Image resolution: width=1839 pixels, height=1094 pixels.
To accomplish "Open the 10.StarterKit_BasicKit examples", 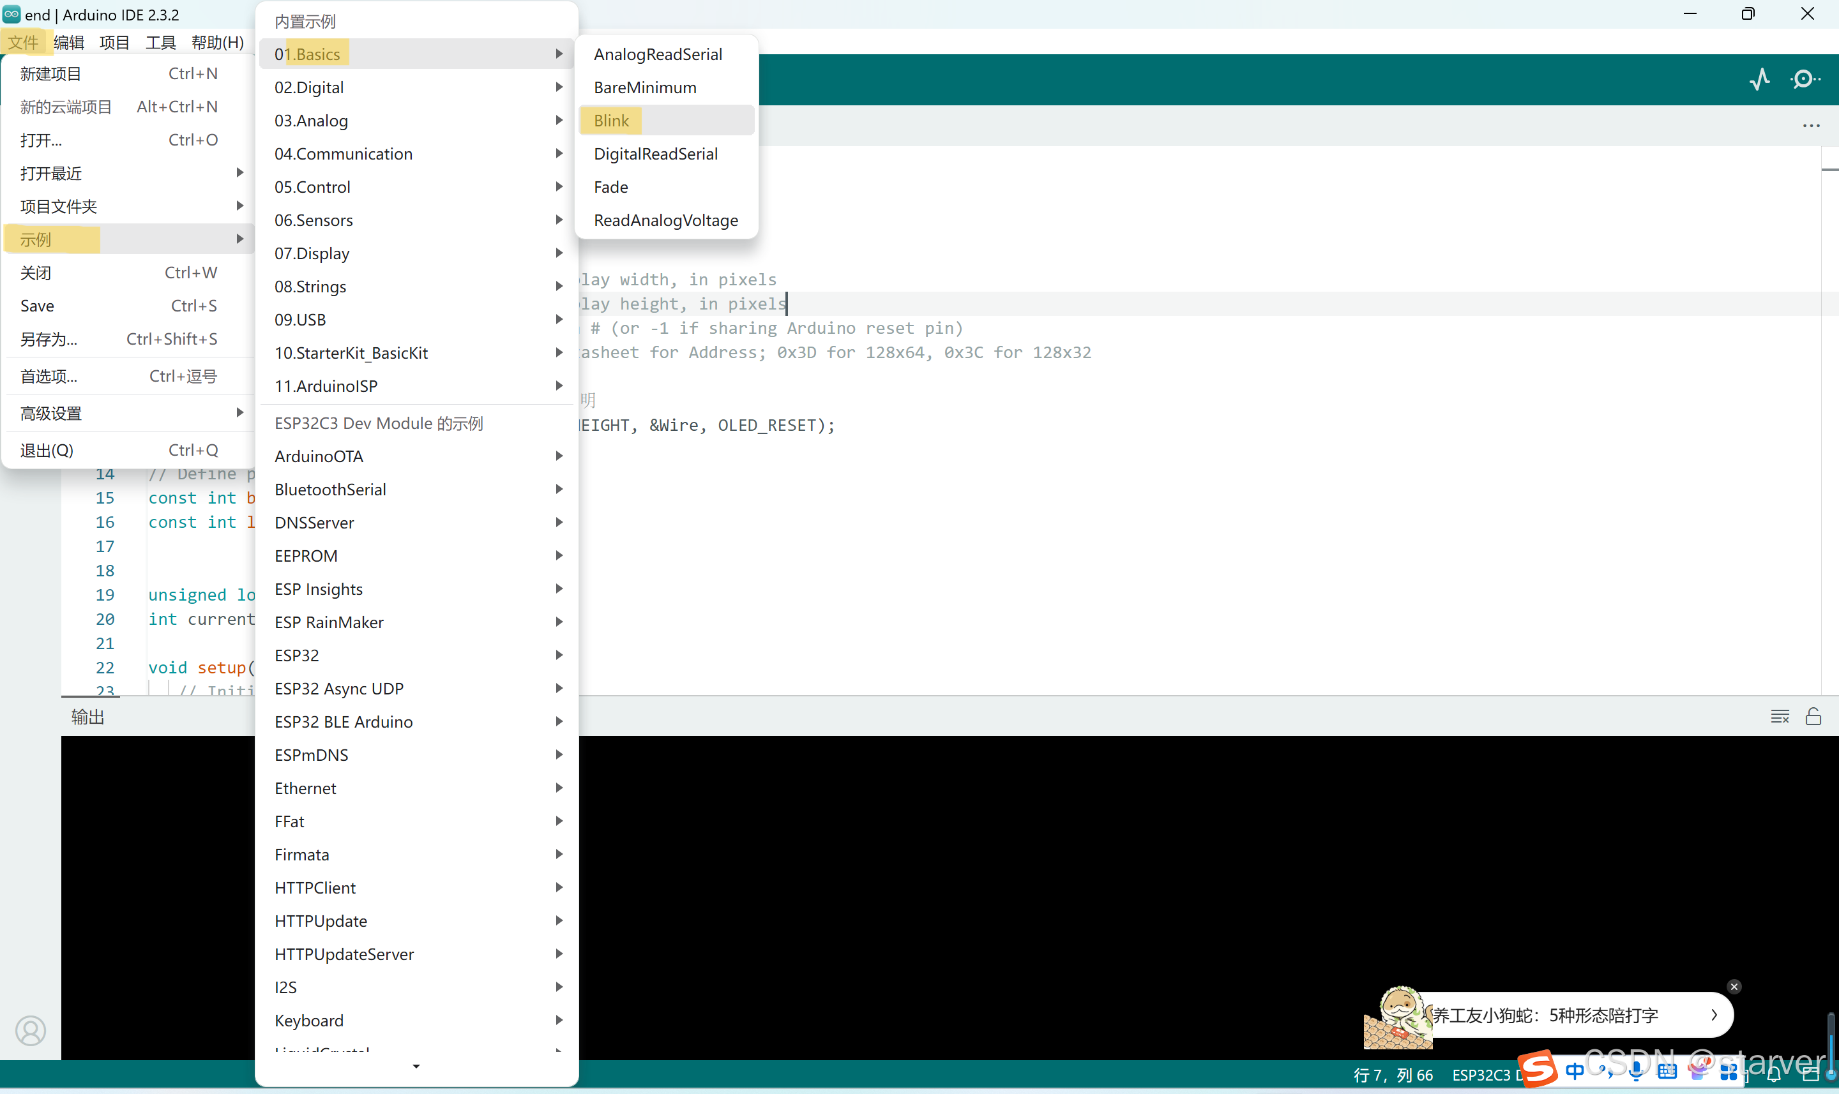I will [x=416, y=352].
